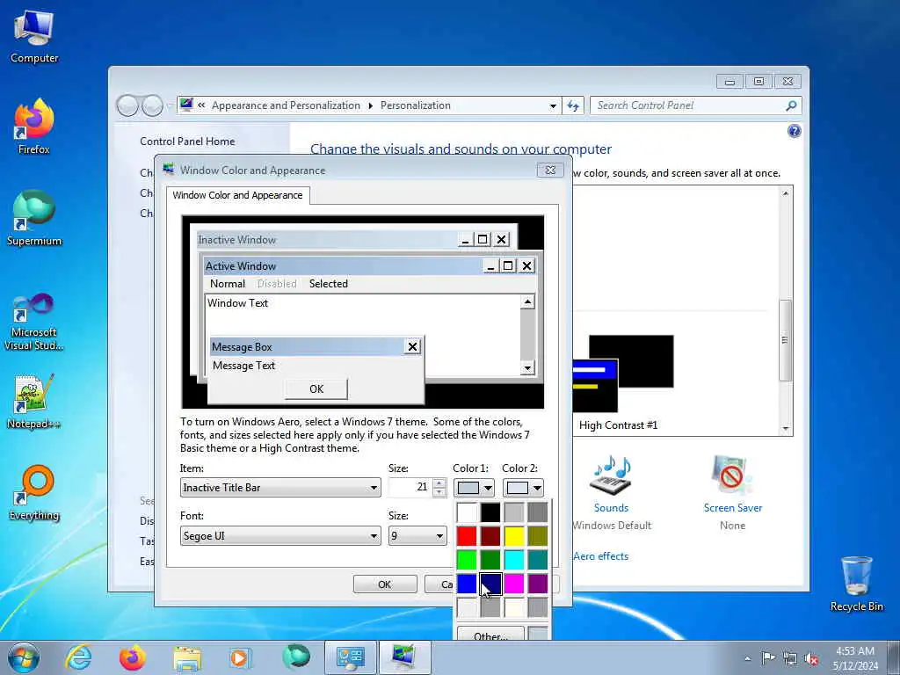The height and width of the screenshot is (675, 900).
Task: Click the Normal menu in the preview
Action: coord(228,284)
